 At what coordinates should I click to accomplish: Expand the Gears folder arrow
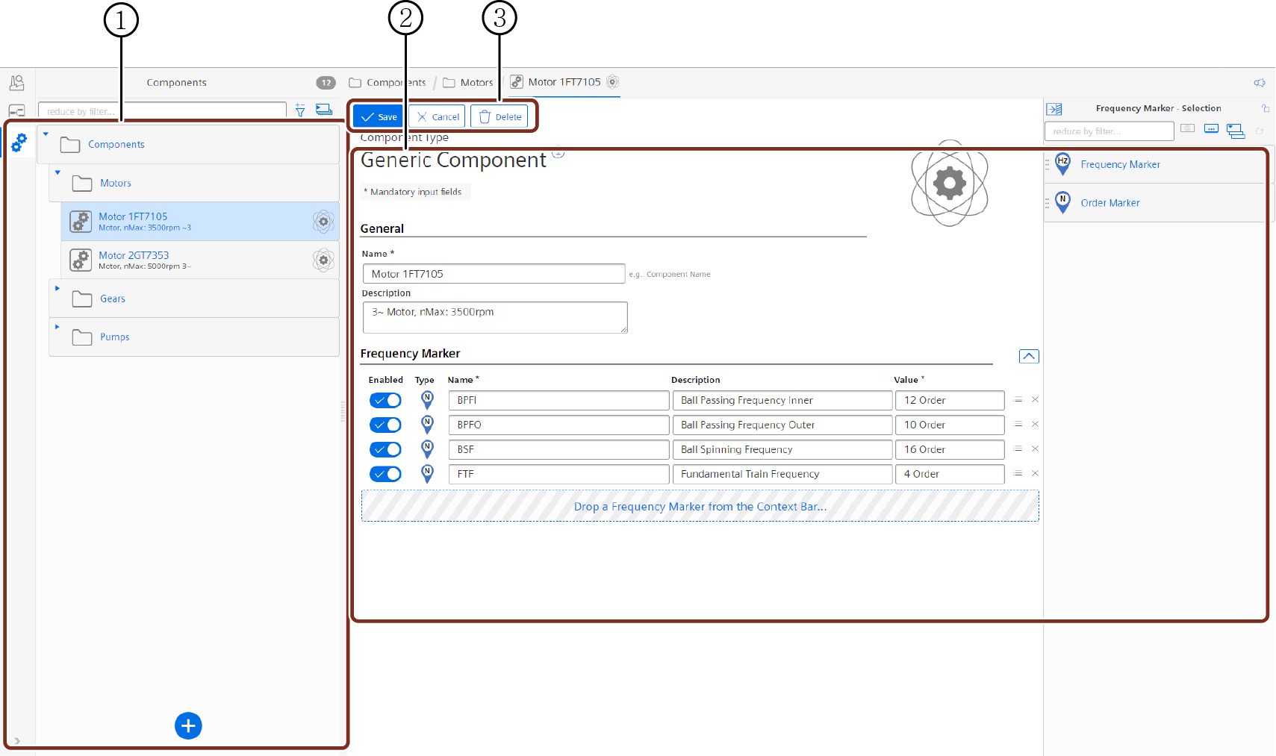[x=57, y=288]
